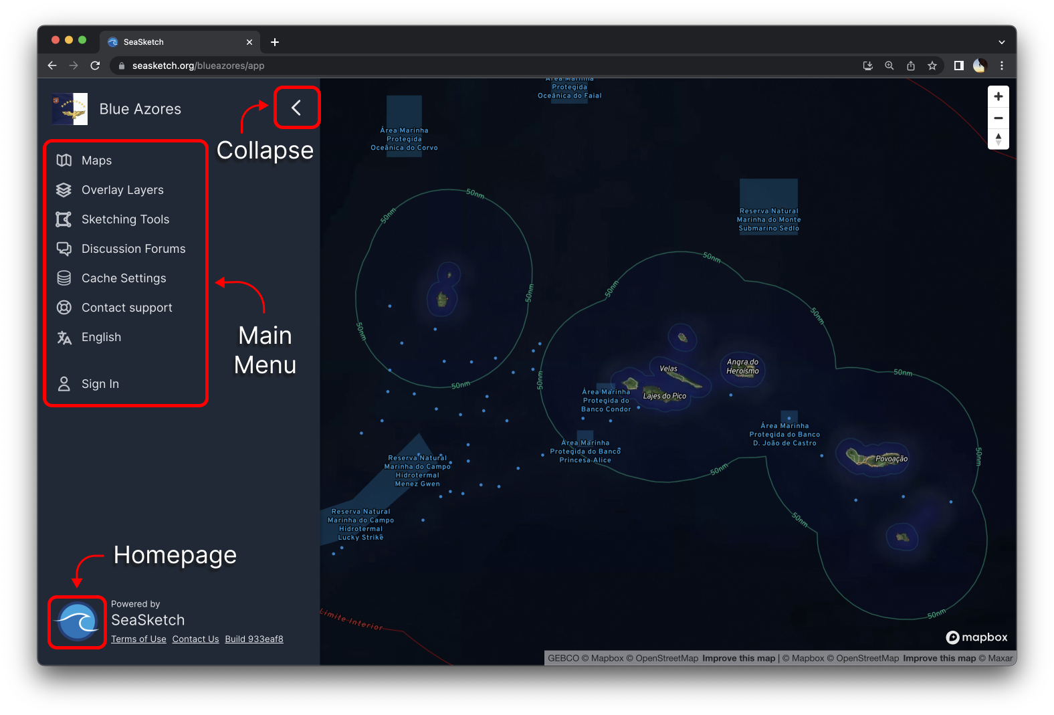Open Discussion Forums
This screenshot has height=715, width=1054.
(x=133, y=249)
